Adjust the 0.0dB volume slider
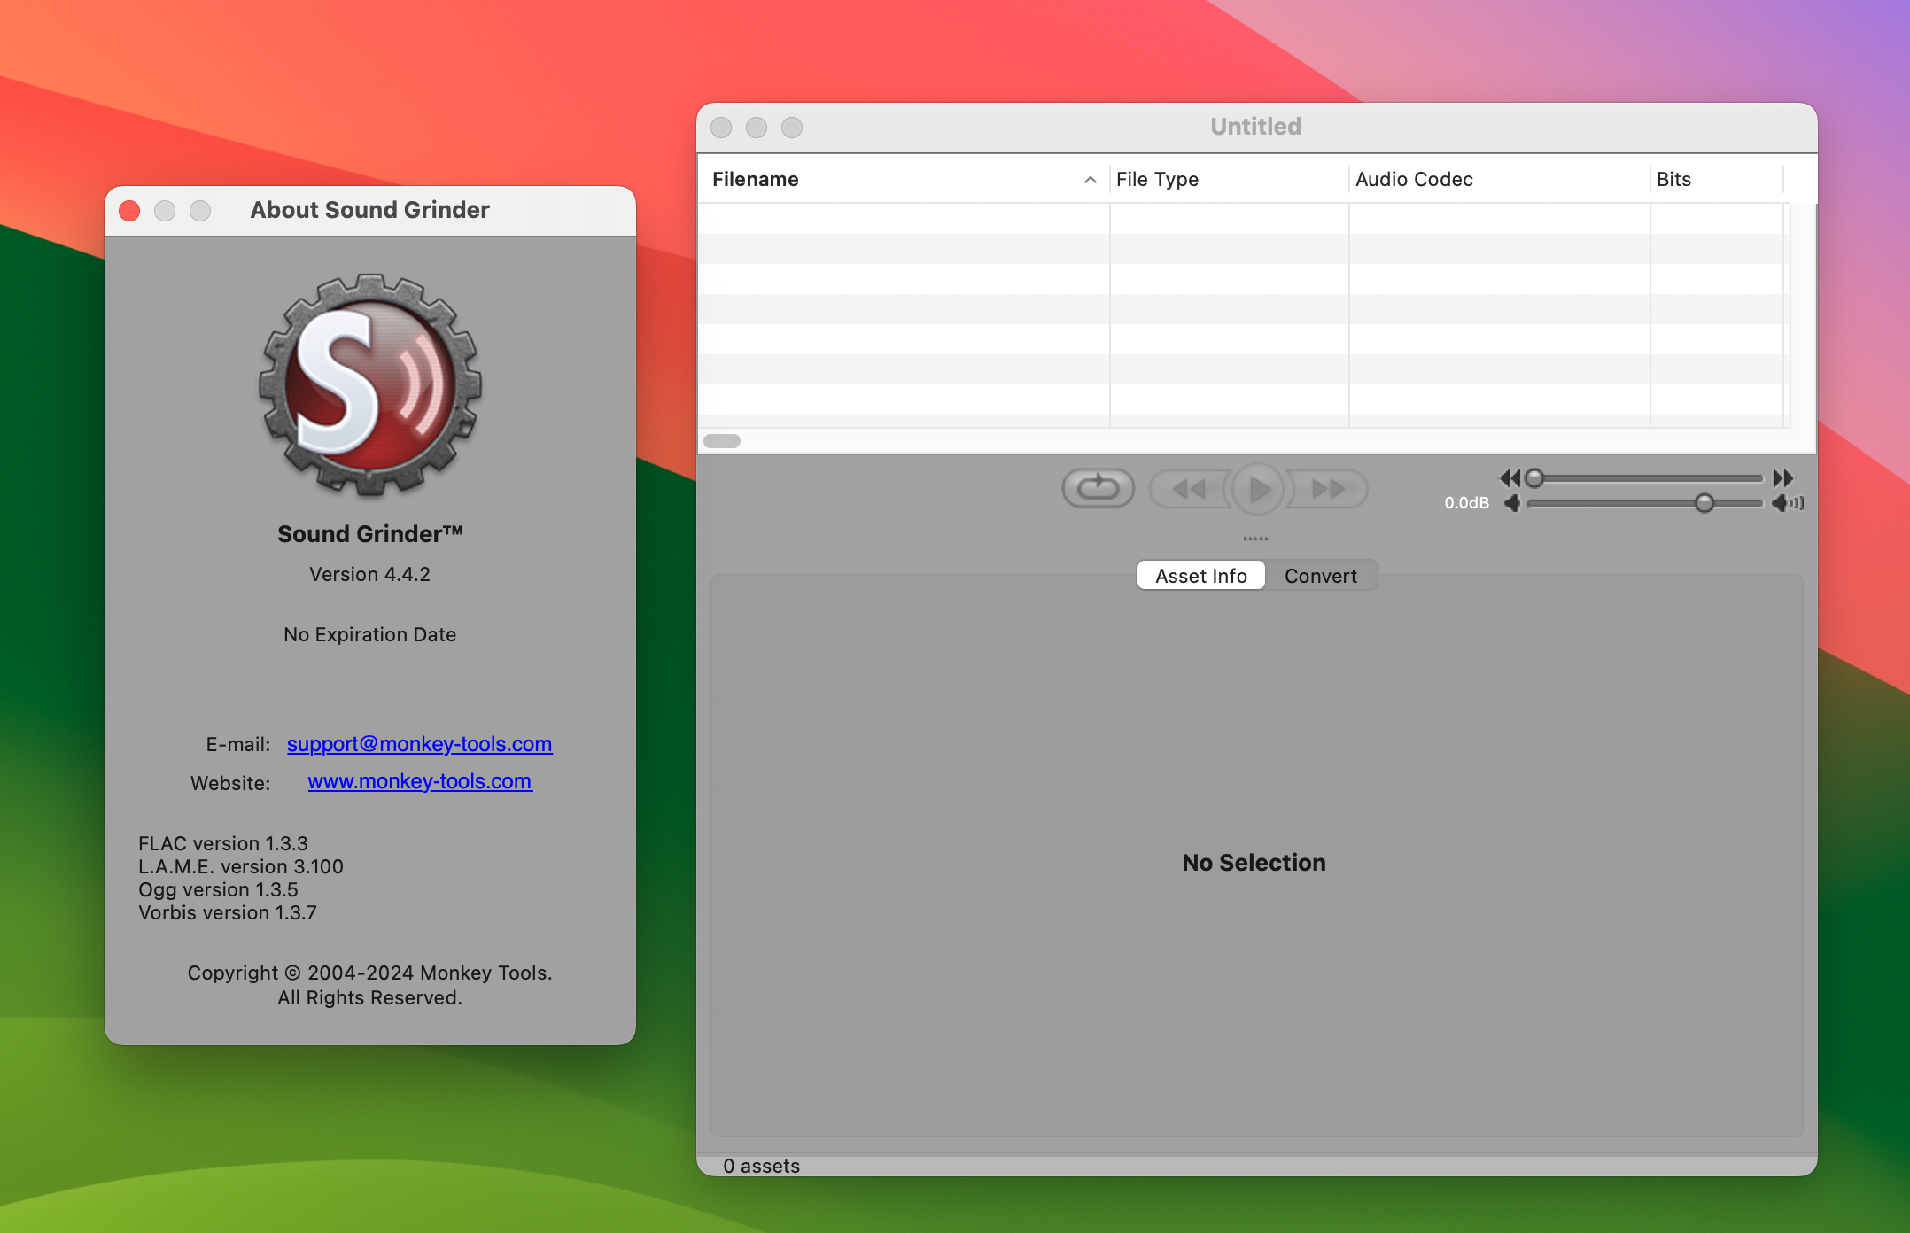The width and height of the screenshot is (1910, 1233). tap(1704, 503)
